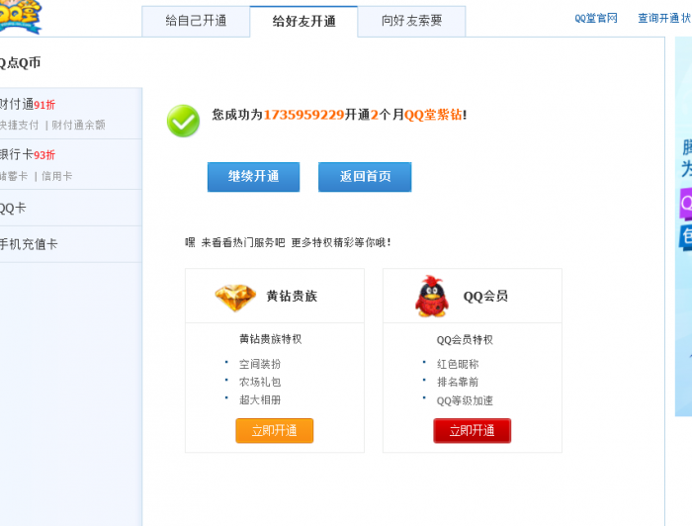
Task: Click the green success checkmark icon
Action: pos(183,121)
